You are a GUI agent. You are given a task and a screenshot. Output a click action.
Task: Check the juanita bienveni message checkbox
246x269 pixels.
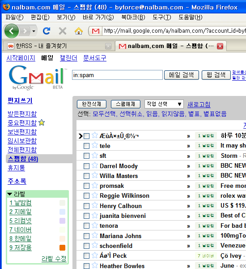click(x=86, y=216)
